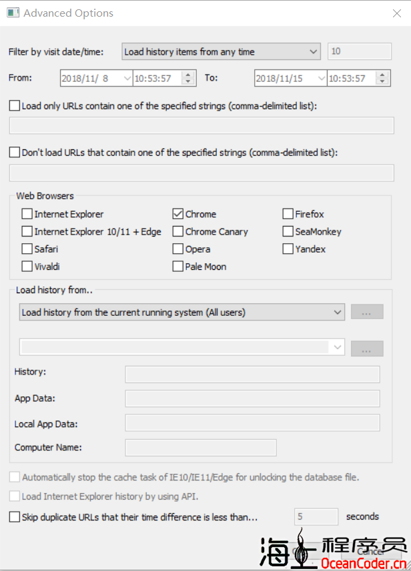Image resolution: width=411 pixels, height=571 pixels.
Task: Open the To date calendar dropdown
Action: pos(322,79)
